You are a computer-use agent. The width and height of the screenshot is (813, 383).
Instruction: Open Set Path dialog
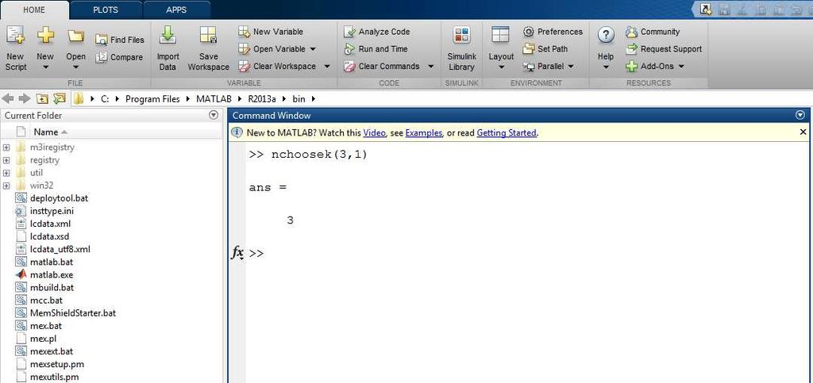[545, 48]
